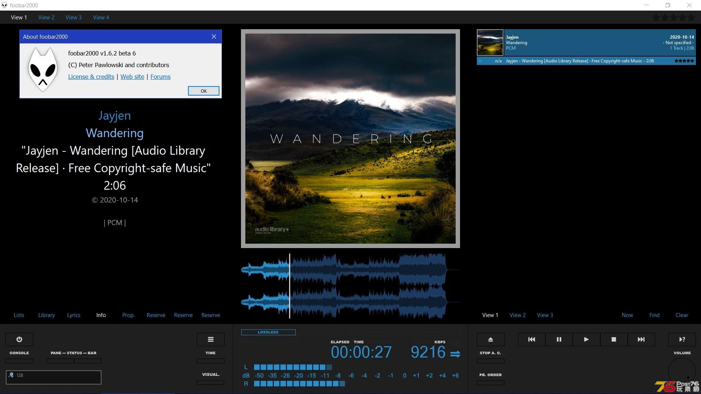Click the Stop playback button
Viewport: 701px width, 394px height.
(613, 339)
